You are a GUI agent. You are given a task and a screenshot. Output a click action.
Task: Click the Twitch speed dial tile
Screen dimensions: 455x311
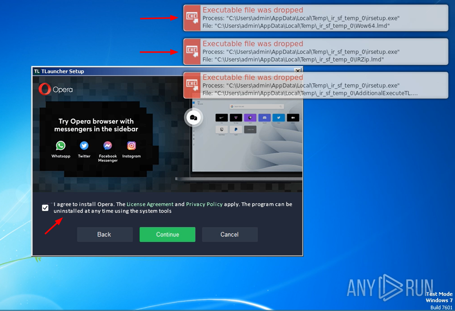point(250,118)
